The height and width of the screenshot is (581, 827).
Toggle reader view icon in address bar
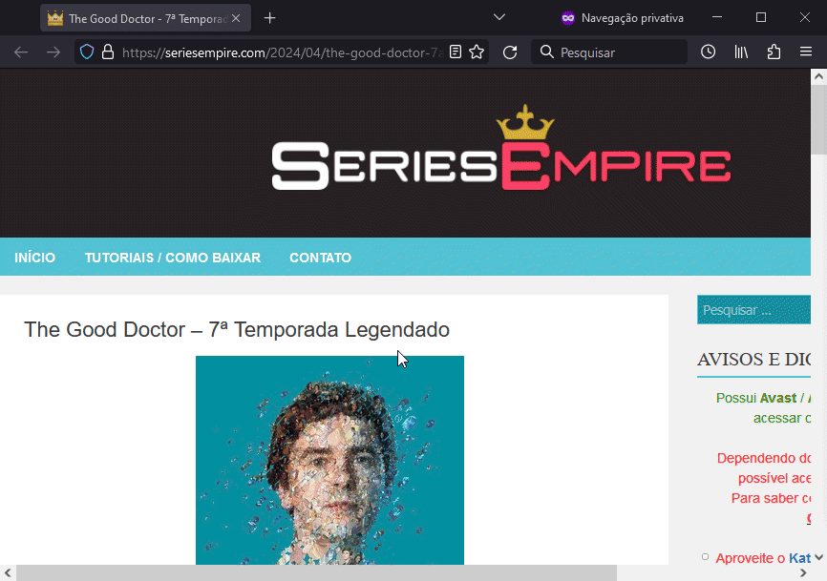(x=456, y=52)
